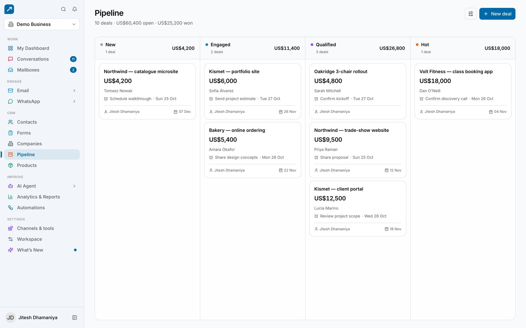Click My Dashboard grid icon

11,48
